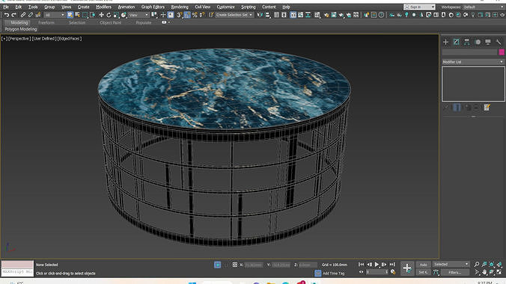Image resolution: width=506 pixels, height=284 pixels.
Task: Choose the Select and Uniform Scale tool
Action: [x=116, y=15]
